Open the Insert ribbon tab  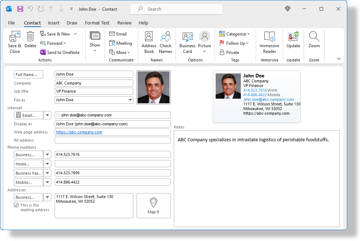53,23
